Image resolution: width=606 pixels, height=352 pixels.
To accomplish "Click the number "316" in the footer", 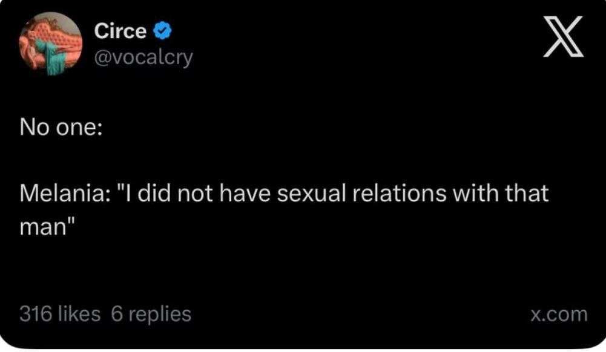I will (x=35, y=314).
